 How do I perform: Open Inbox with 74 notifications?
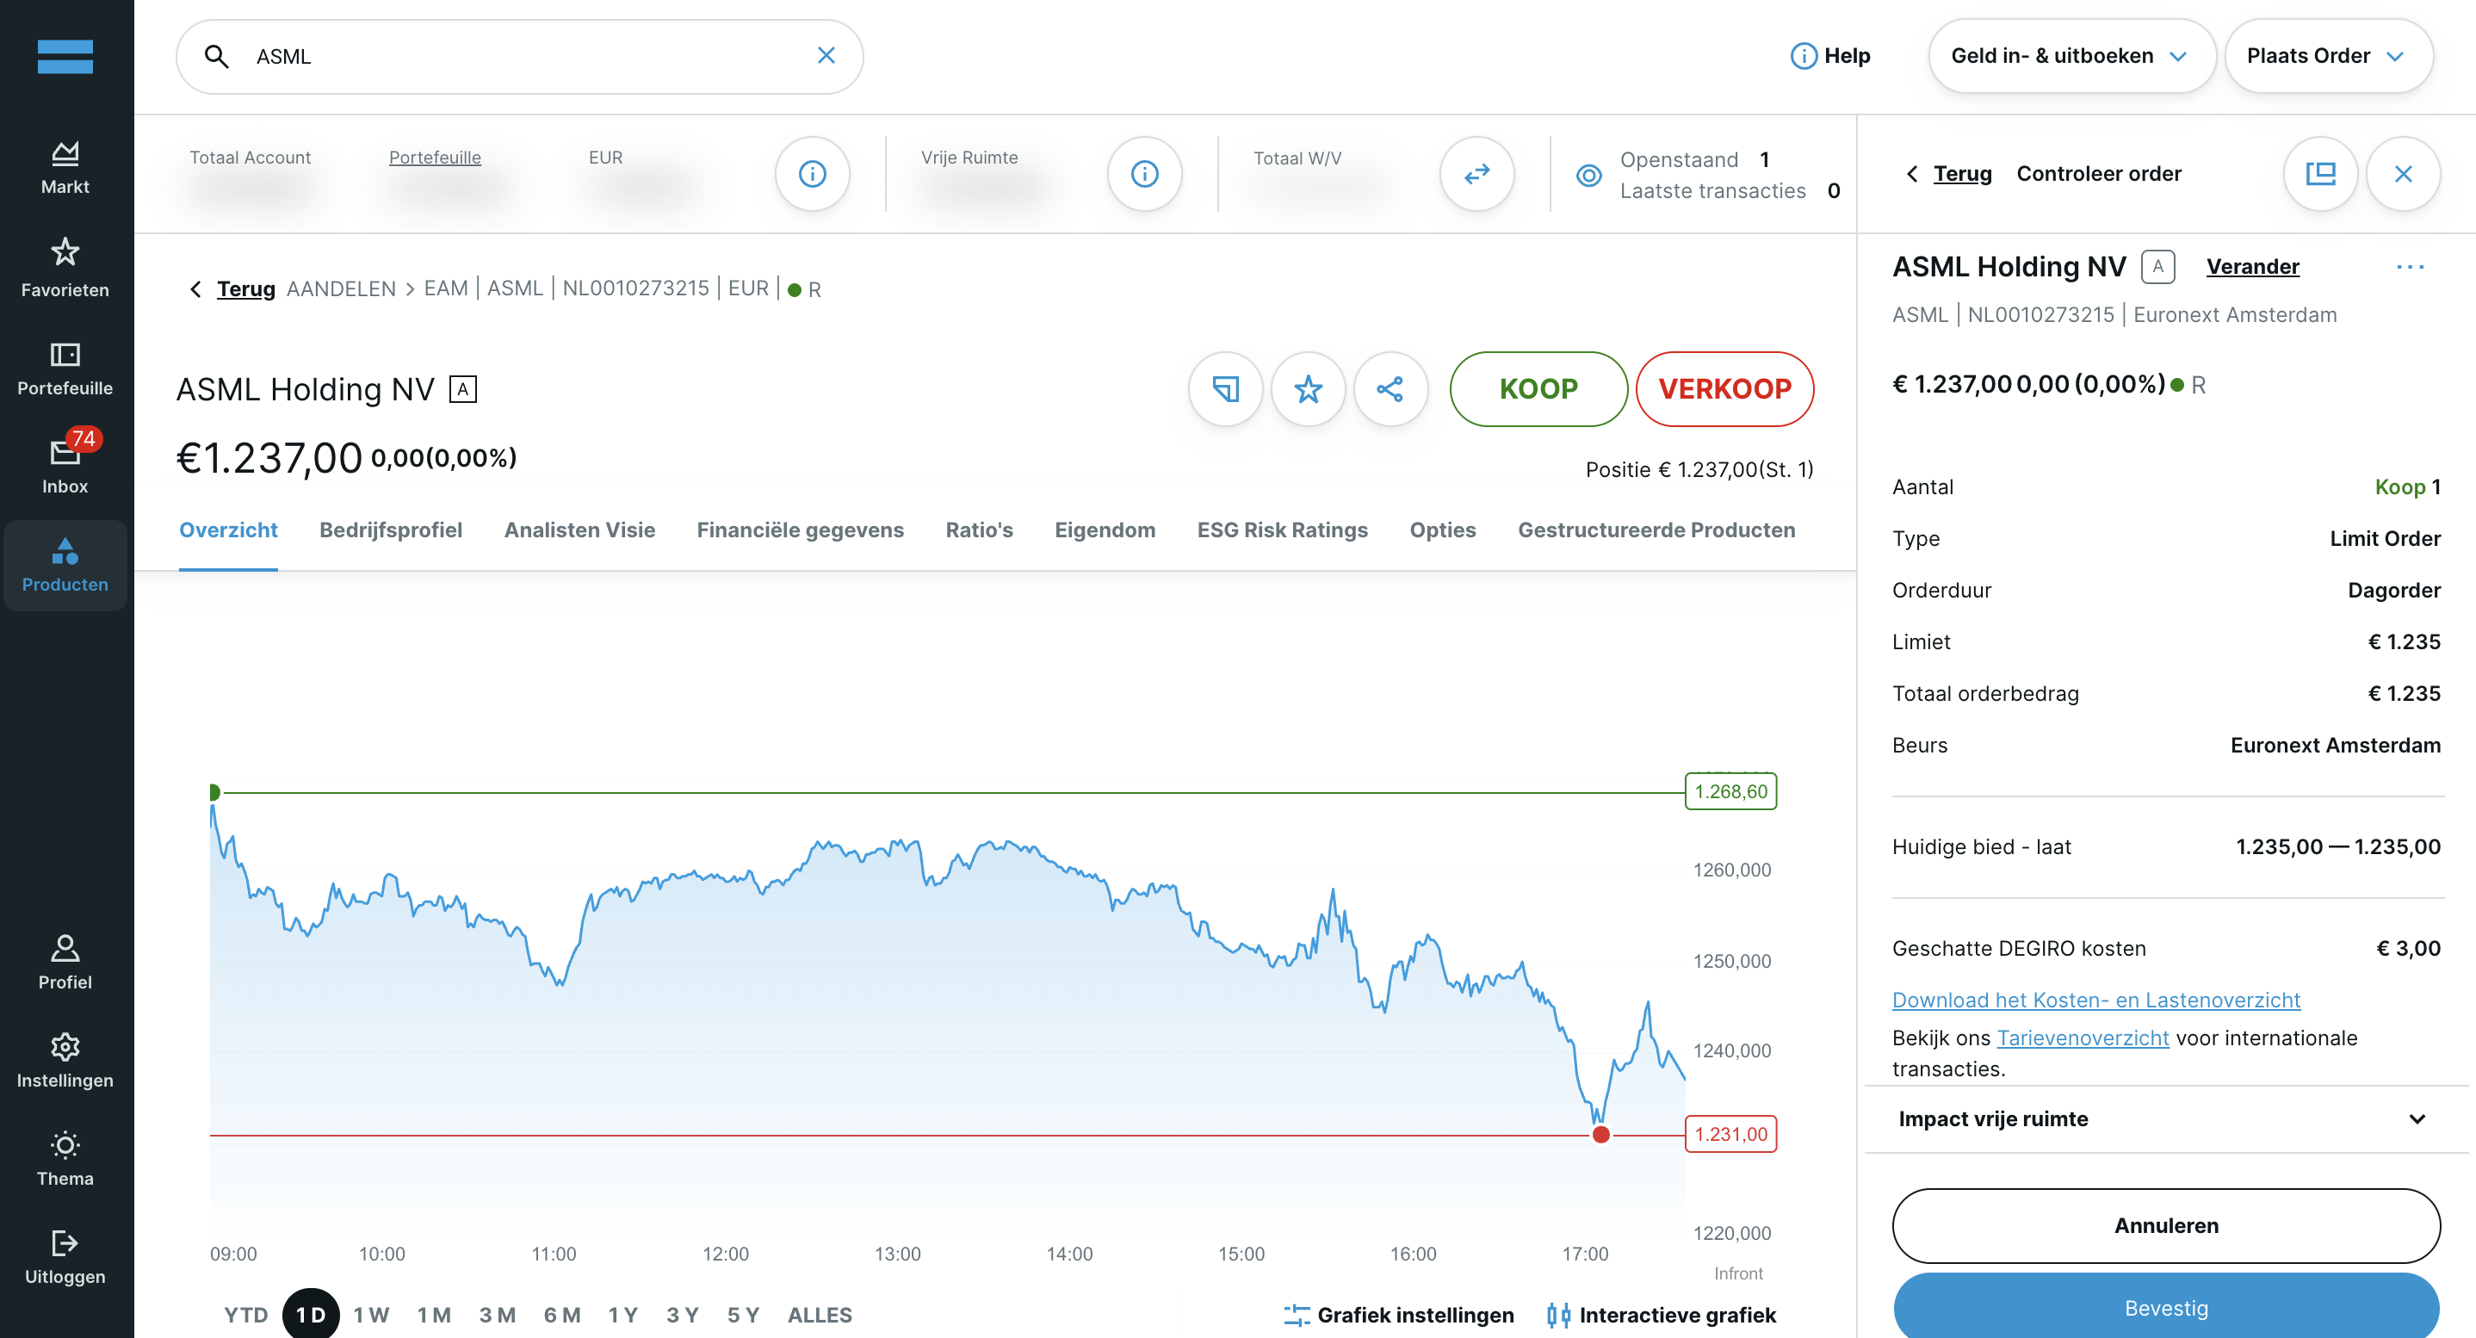click(x=65, y=463)
